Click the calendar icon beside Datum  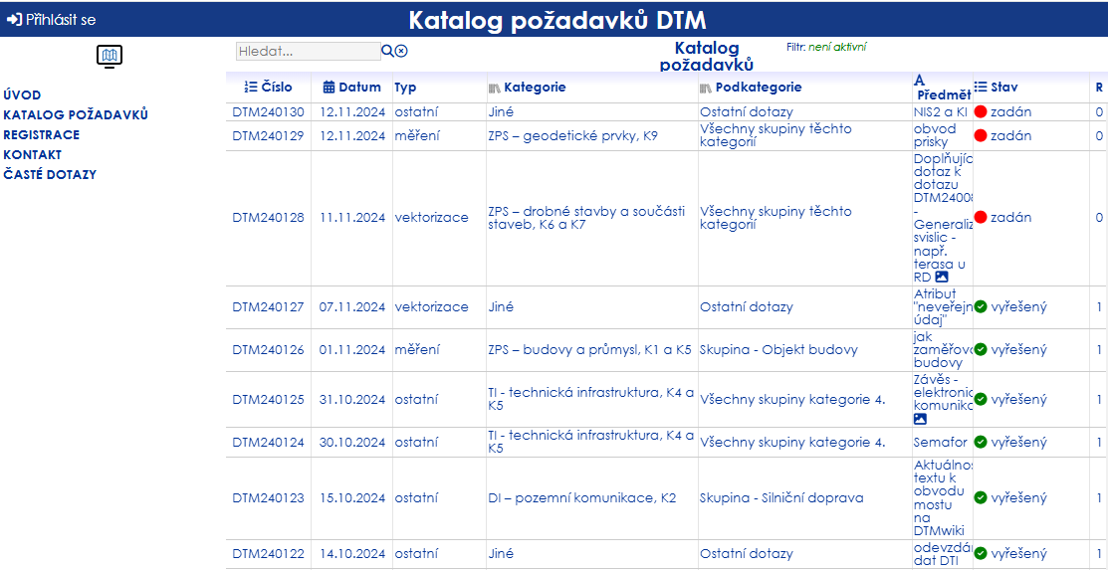[x=329, y=88]
